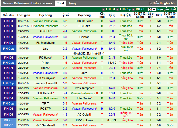Click the 5-0 score against KPV Kokkola
This screenshot has width=178, height=128.
[65, 120]
